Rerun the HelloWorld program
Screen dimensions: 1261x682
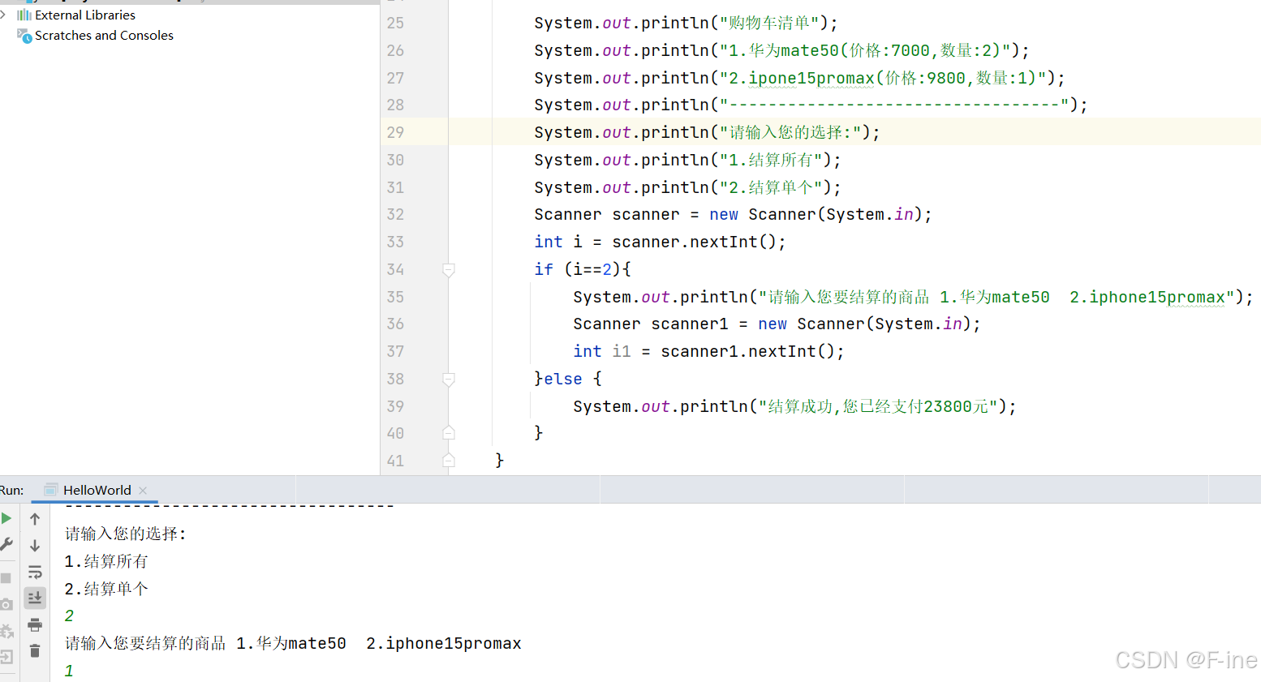(x=6, y=518)
